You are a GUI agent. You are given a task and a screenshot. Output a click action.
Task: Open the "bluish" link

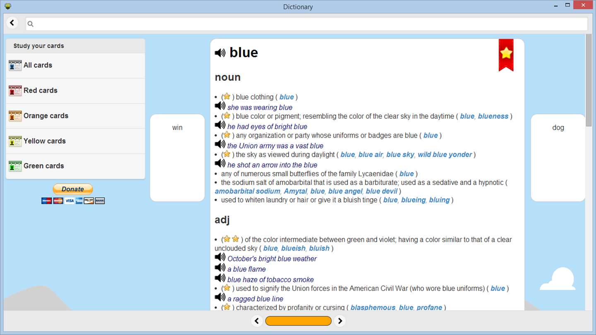click(x=319, y=248)
